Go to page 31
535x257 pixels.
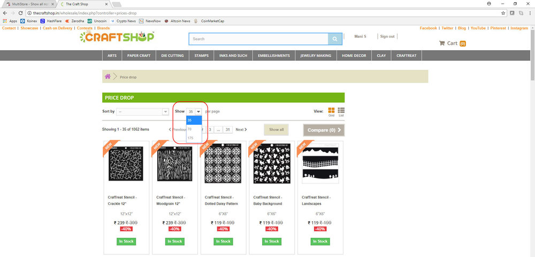point(228,130)
